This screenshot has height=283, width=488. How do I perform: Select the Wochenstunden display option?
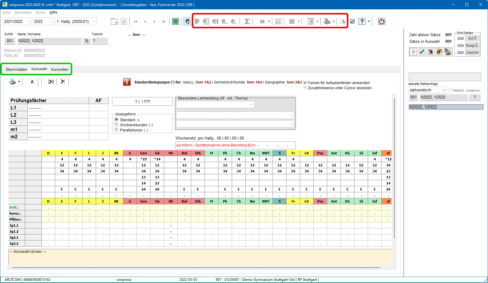click(x=116, y=125)
